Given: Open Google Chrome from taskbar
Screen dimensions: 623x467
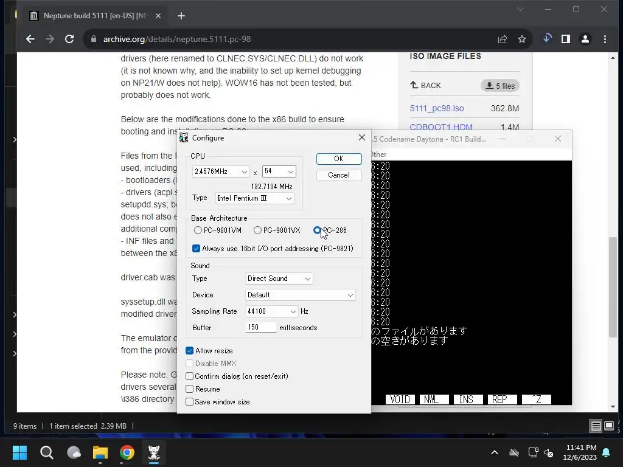Looking at the screenshot, I should coord(127,452).
